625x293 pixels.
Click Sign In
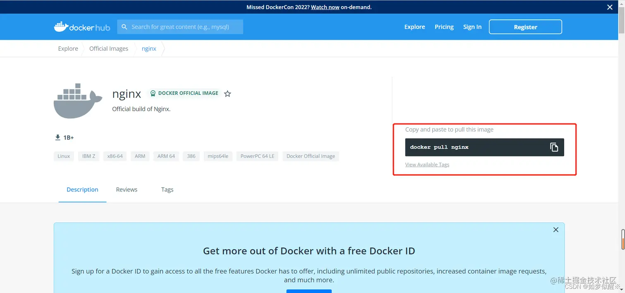coord(472,27)
